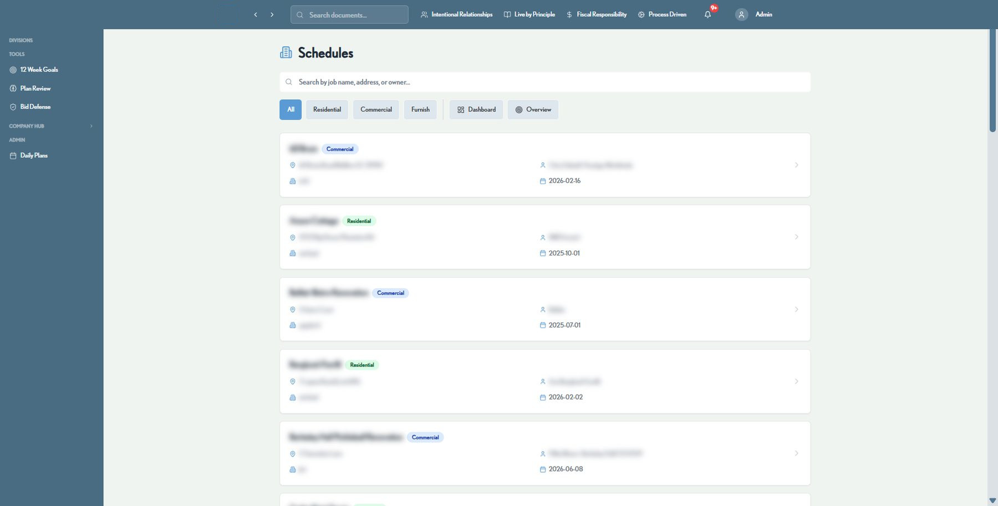This screenshot has width=998, height=506.
Task: Expand the Company Hub section chevron
Action: pyautogui.click(x=91, y=126)
